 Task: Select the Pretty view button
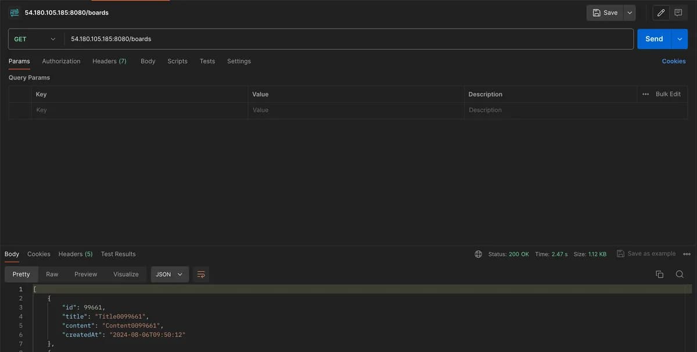pyautogui.click(x=21, y=274)
